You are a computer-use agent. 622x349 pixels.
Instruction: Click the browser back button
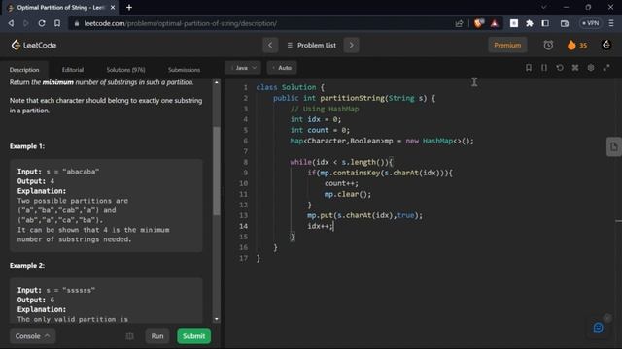point(11,23)
